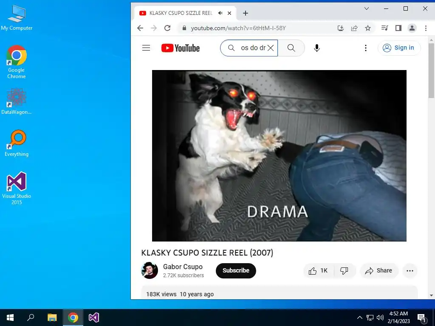Open File Explorer from the taskbar
The height and width of the screenshot is (326, 435).
(52, 318)
